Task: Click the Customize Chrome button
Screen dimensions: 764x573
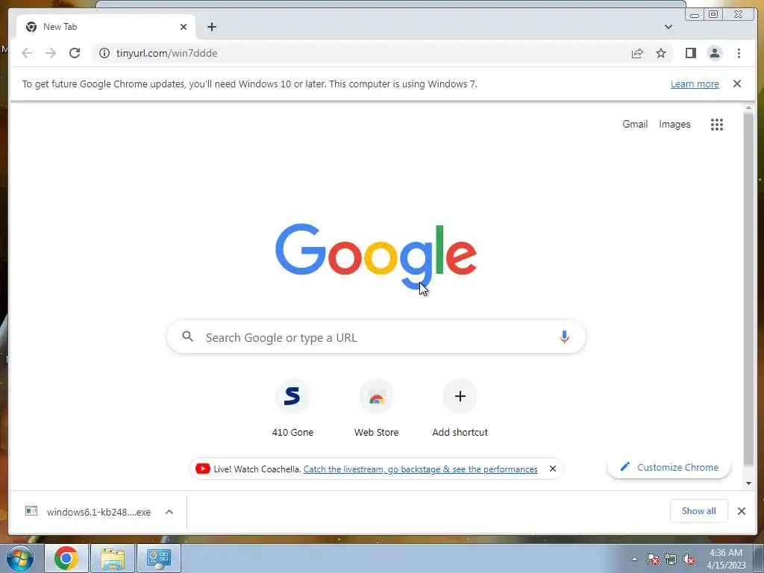Action: point(669,467)
